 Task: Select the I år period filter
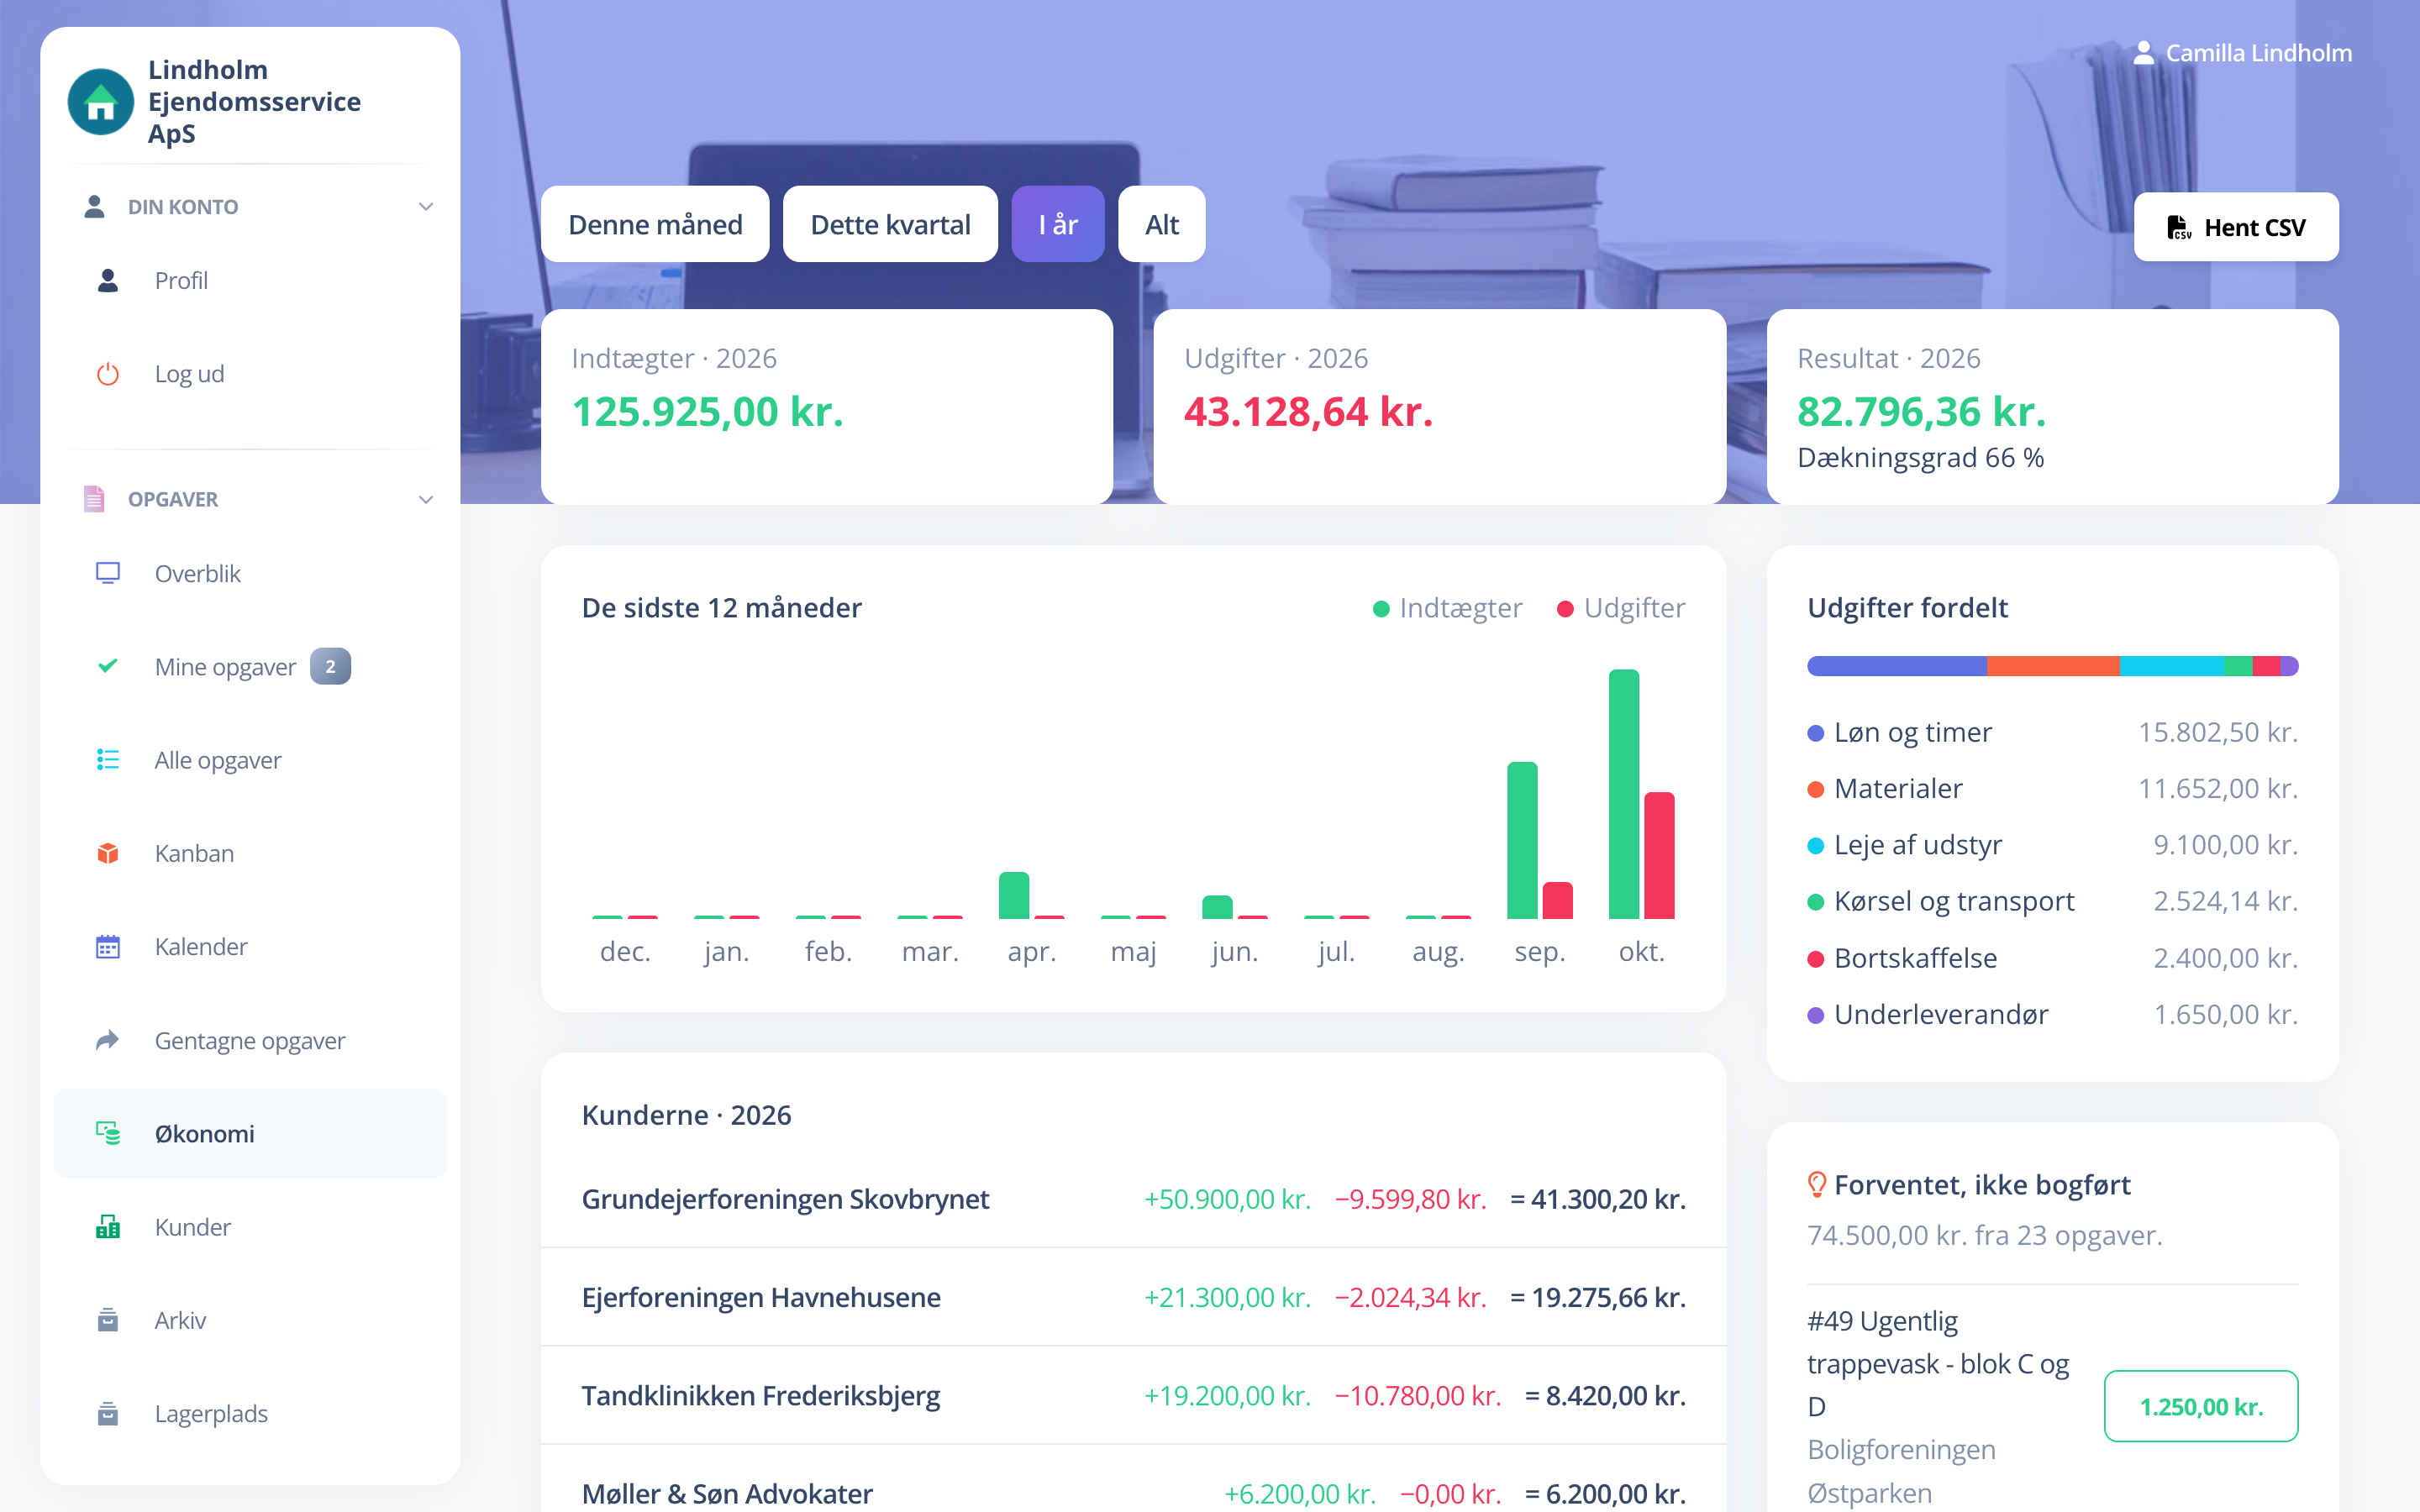click(1058, 224)
